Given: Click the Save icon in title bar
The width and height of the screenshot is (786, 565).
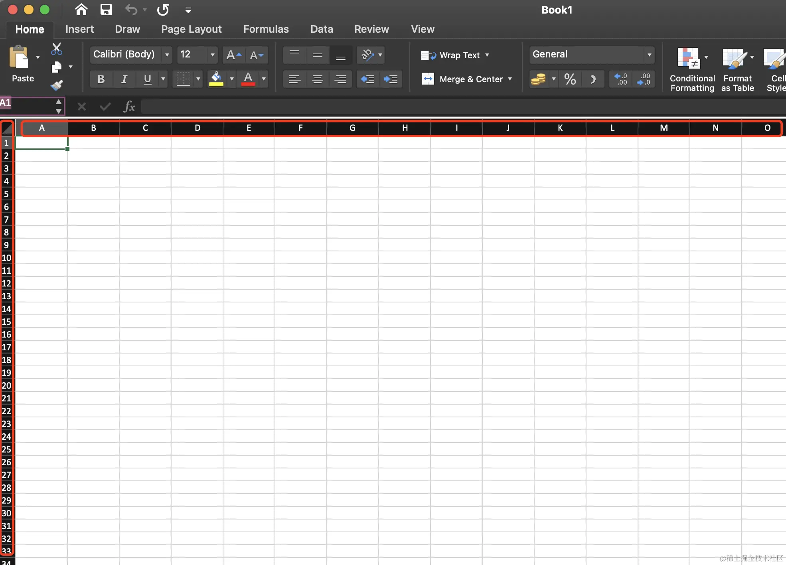Looking at the screenshot, I should [106, 10].
